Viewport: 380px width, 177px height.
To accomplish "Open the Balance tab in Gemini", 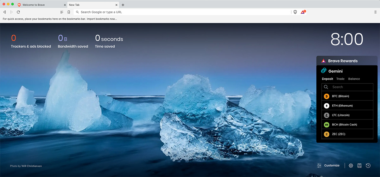I will [354, 79].
